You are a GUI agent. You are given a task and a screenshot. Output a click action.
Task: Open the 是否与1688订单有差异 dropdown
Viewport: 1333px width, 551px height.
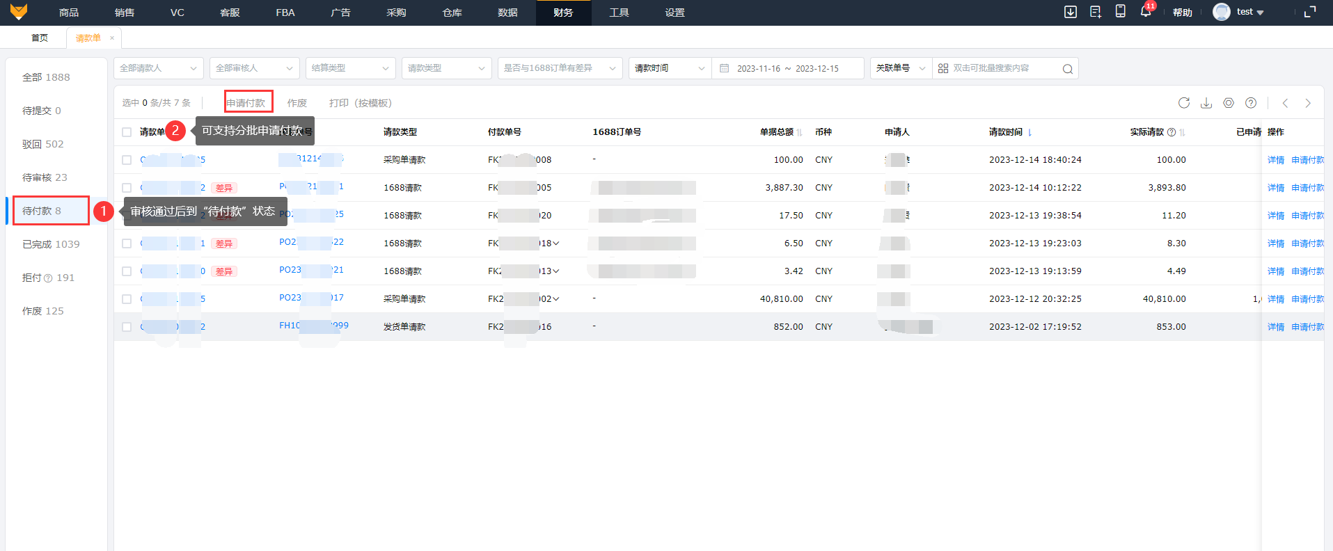[559, 68]
